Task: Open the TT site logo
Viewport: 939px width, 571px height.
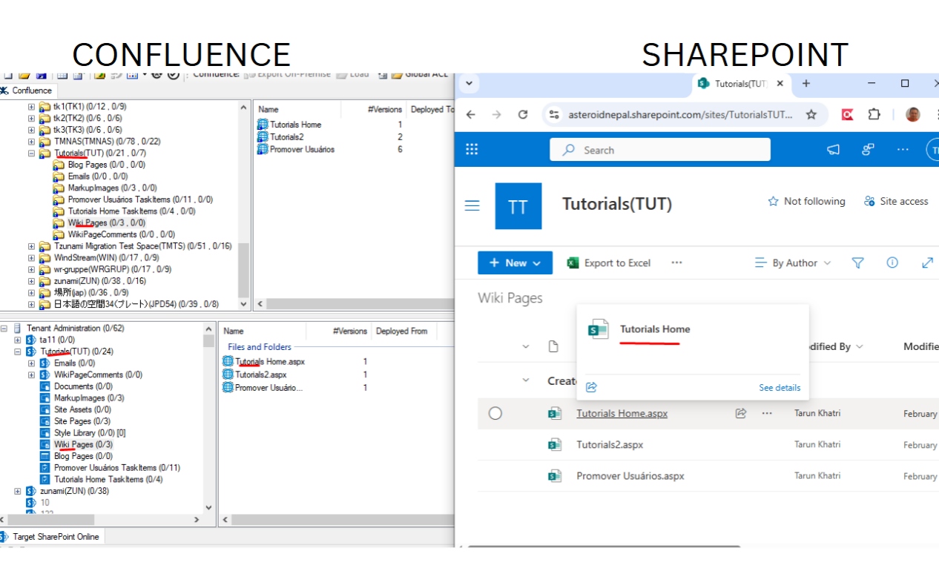Action: pyautogui.click(x=518, y=206)
